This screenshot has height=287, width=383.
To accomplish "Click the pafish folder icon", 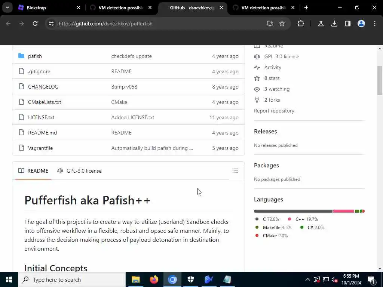I will pyautogui.click(x=21, y=56).
